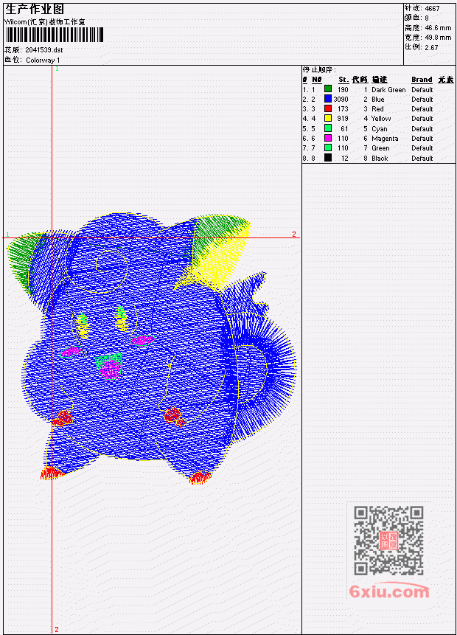457x635 pixels.
Task: Select the 停止顺序 heading
Action: coord(319,69)
